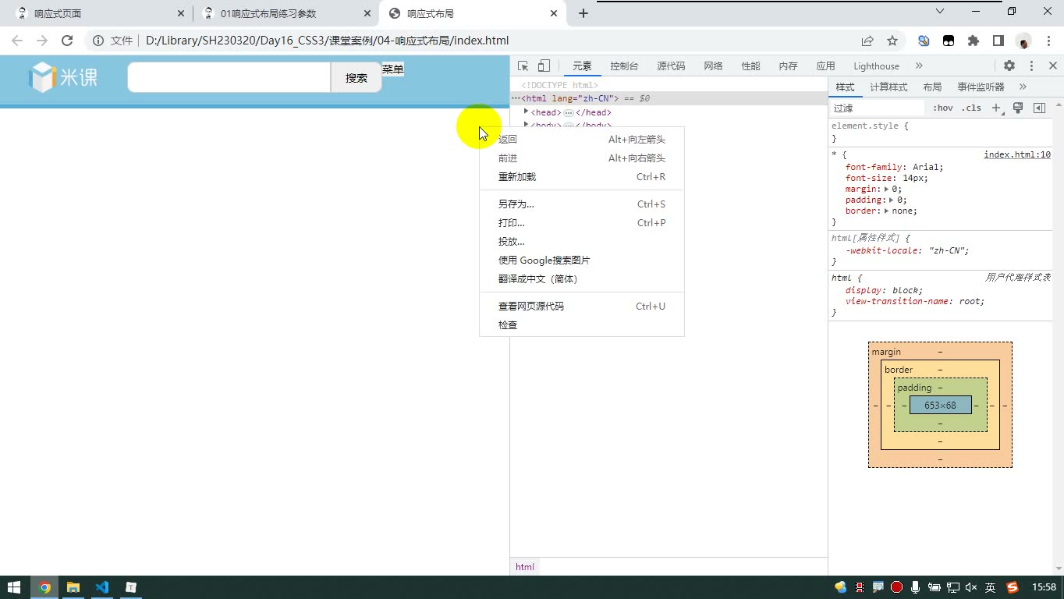
Task: Click the 过滤 styles filter field
Action: 877,108
